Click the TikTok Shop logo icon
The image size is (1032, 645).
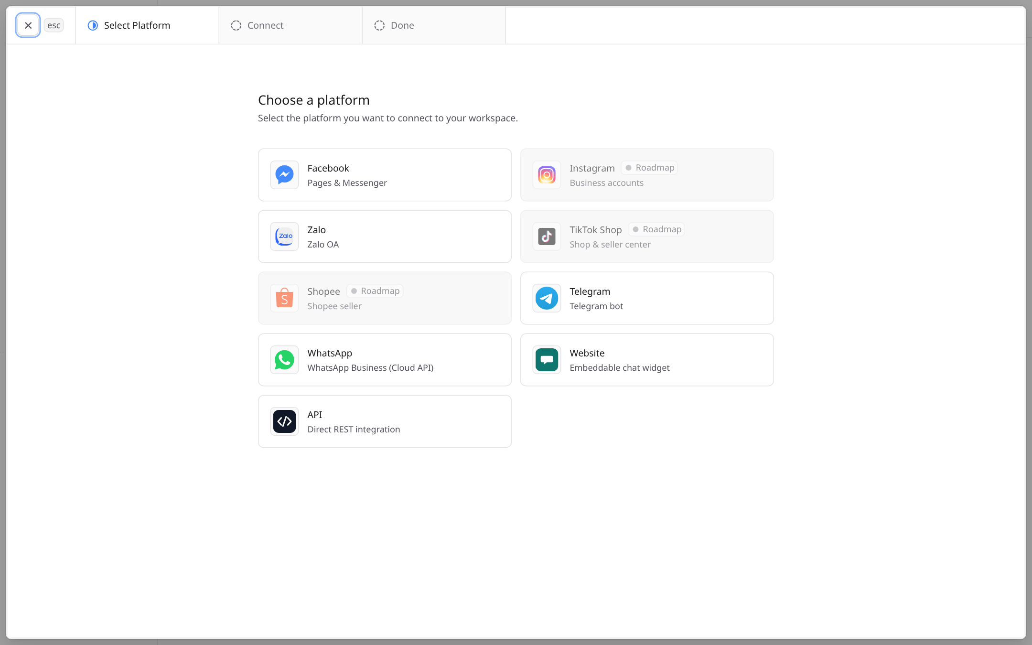point(547,236)
